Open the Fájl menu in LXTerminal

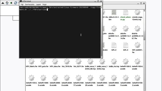click(x=22, y=5)
